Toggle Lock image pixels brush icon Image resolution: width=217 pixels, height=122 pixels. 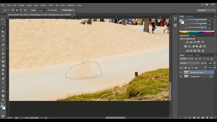[x=189, y=68]
